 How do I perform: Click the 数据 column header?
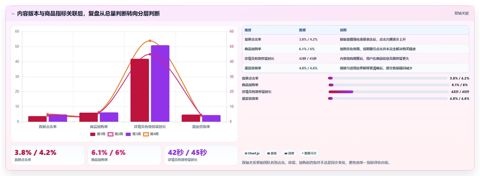[302, 30]
